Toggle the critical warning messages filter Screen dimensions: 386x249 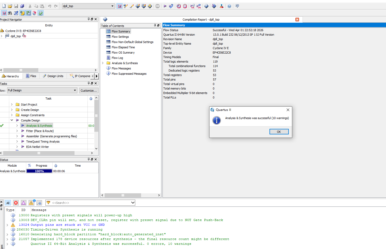[x=24, y=203]
